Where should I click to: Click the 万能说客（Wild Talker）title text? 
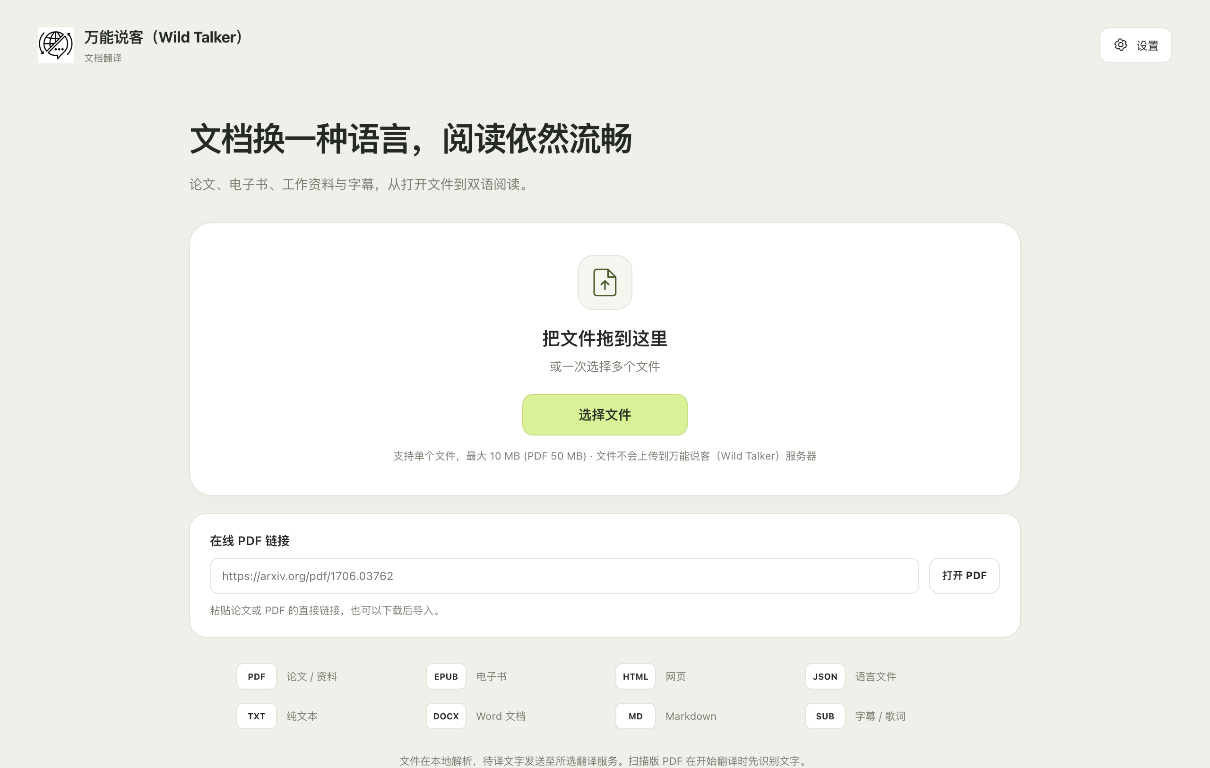(x=164, y=37)
